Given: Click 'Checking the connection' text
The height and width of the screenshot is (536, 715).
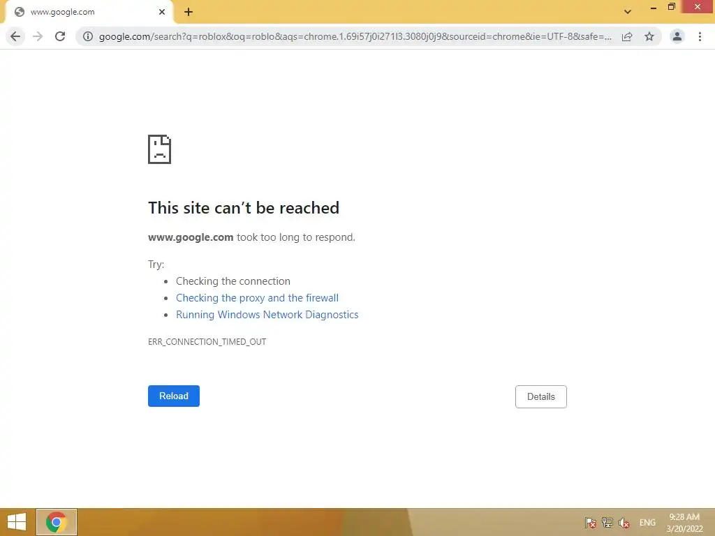Looking at the screenshot, I should (233, 281).
